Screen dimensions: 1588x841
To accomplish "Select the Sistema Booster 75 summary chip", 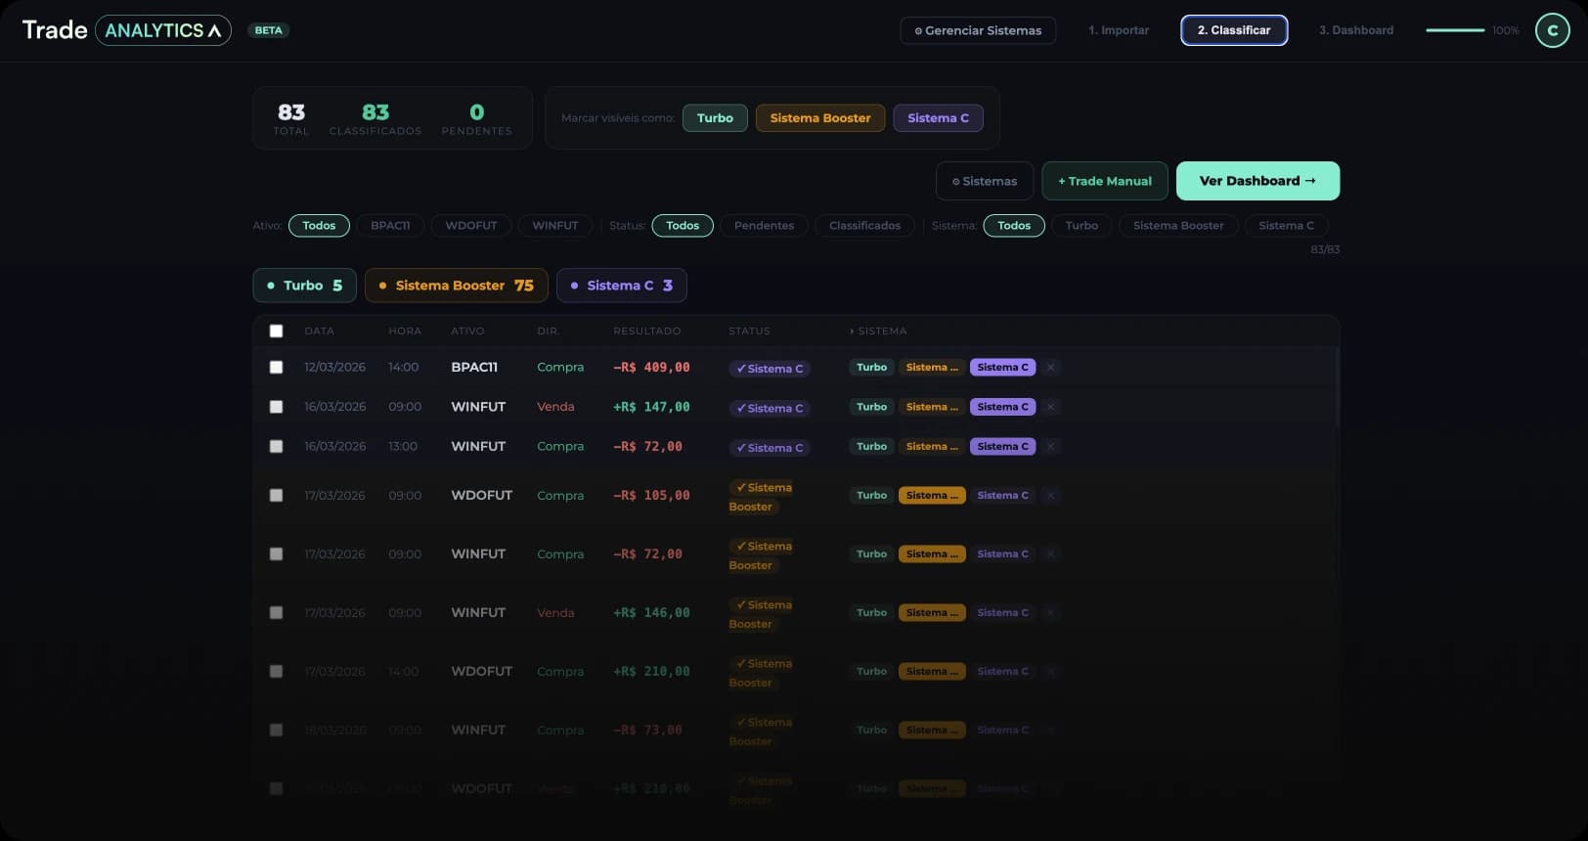I will click(456, 286).
